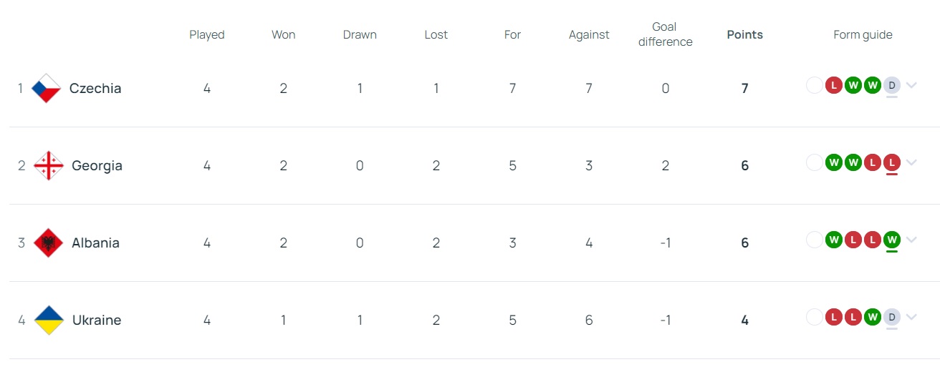This screenshot has width=940, height=367.
Task: Click Czechia's first red loss badge
Action: [833, 85]
